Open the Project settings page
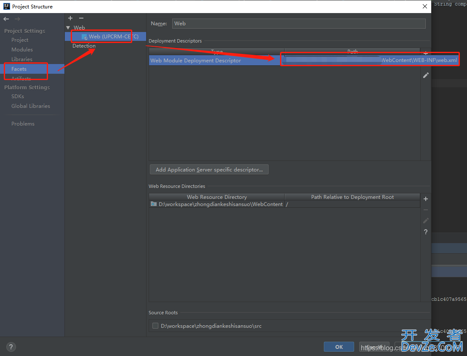This screenshot has height=356, width=467. click(x=20, y=40)
